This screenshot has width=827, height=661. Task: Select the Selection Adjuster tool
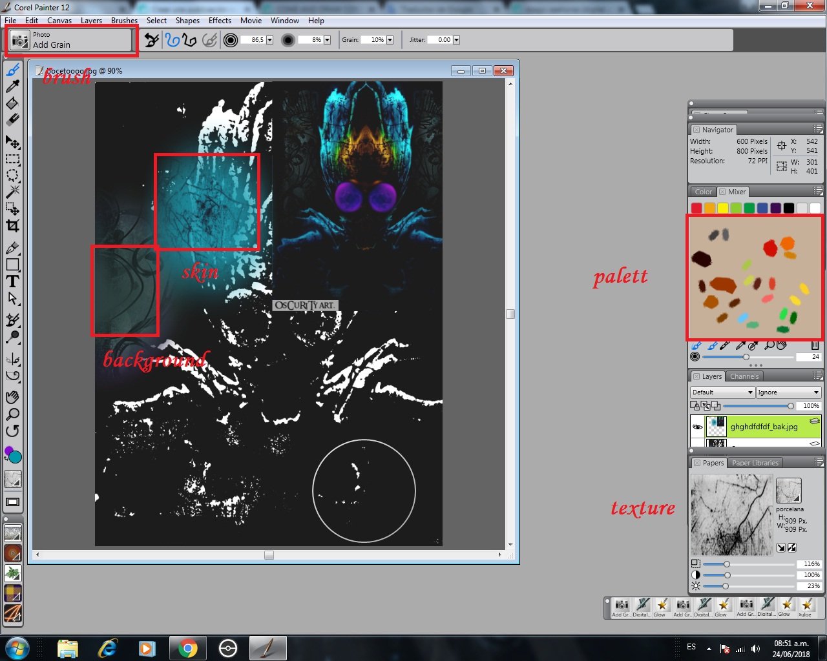pos(12,208)
